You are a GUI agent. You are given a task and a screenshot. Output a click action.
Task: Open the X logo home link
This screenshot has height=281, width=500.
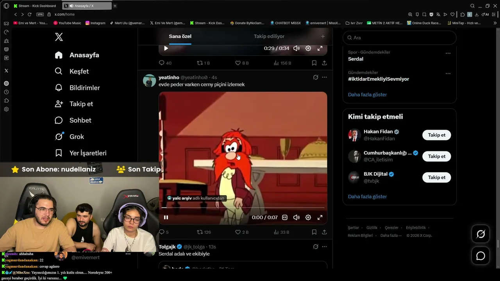59,37
